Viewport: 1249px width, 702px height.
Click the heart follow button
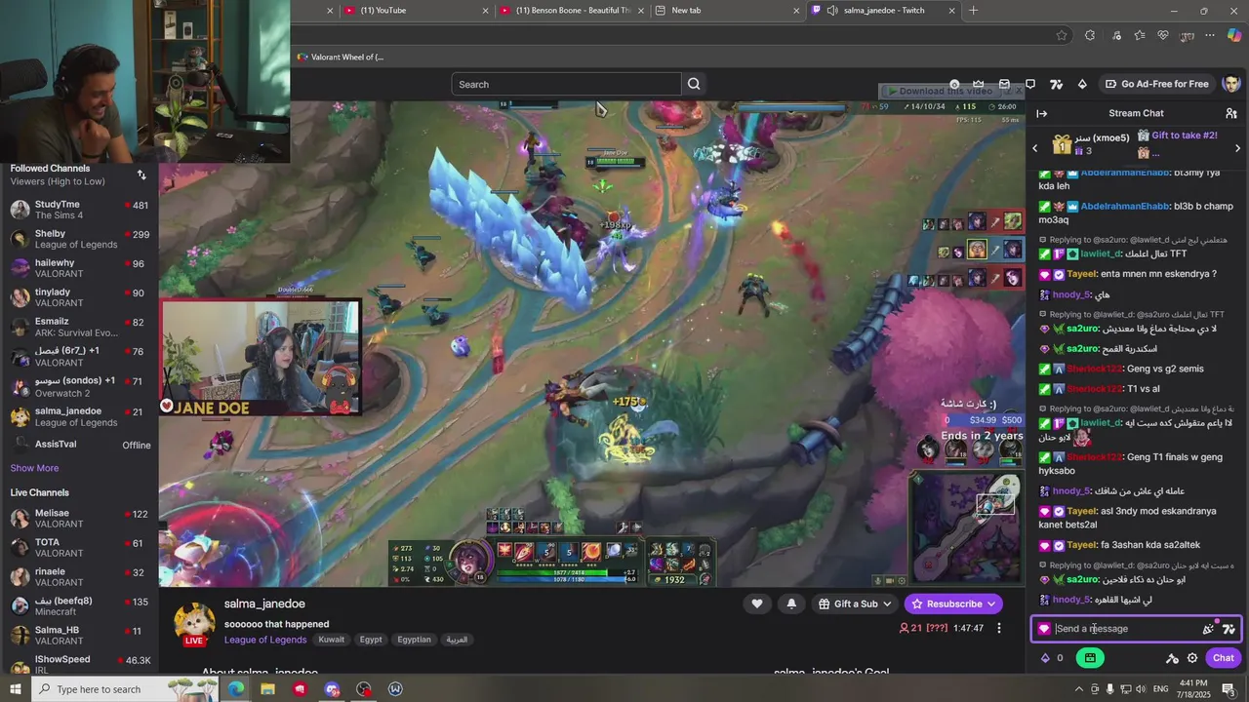[756, 604]
